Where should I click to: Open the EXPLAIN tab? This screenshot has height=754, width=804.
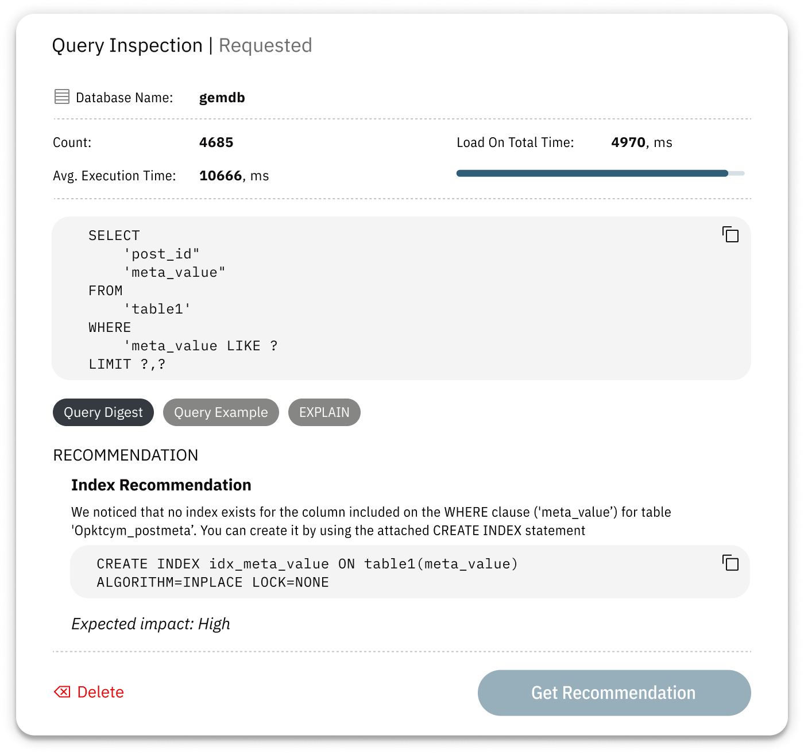coord(324,412)
